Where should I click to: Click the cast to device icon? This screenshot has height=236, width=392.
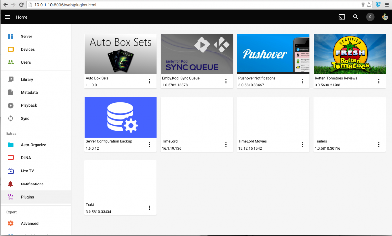(x=342, y=17)
